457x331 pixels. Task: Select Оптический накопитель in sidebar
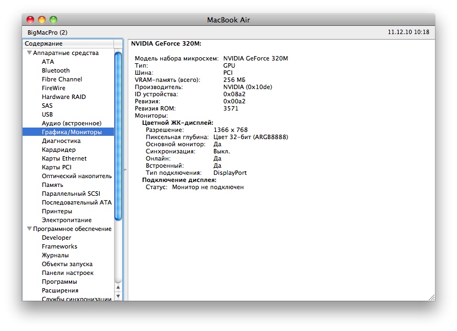coord(77,176)
